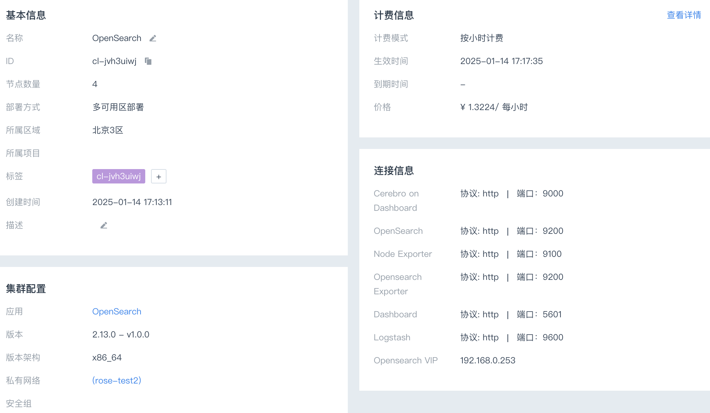
Task: Click the Opensearch VIP address 192.168.0.253
Action: pyautogui.click(x=488, y=360)
